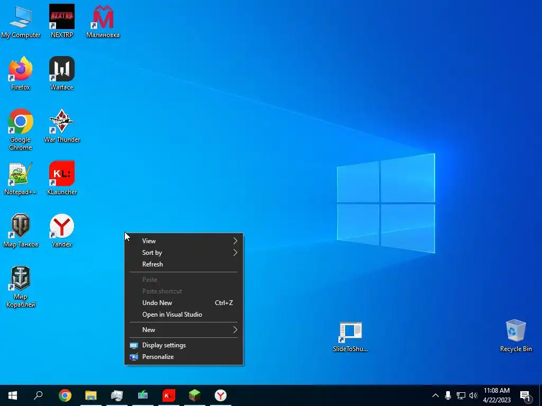Click the microphone icon in system tray
The height and width of the screenshot is (406, 542).
point(448,395)
